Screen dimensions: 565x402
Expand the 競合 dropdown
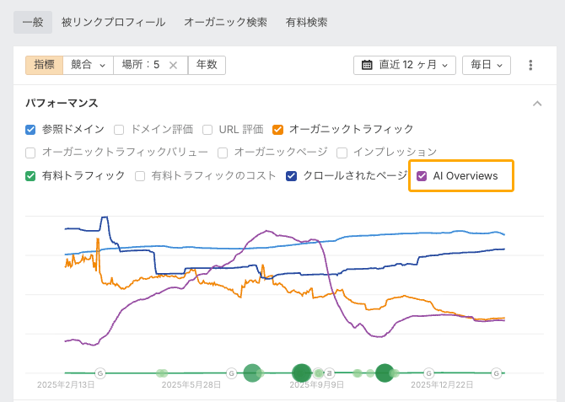[x=88, y=65]
